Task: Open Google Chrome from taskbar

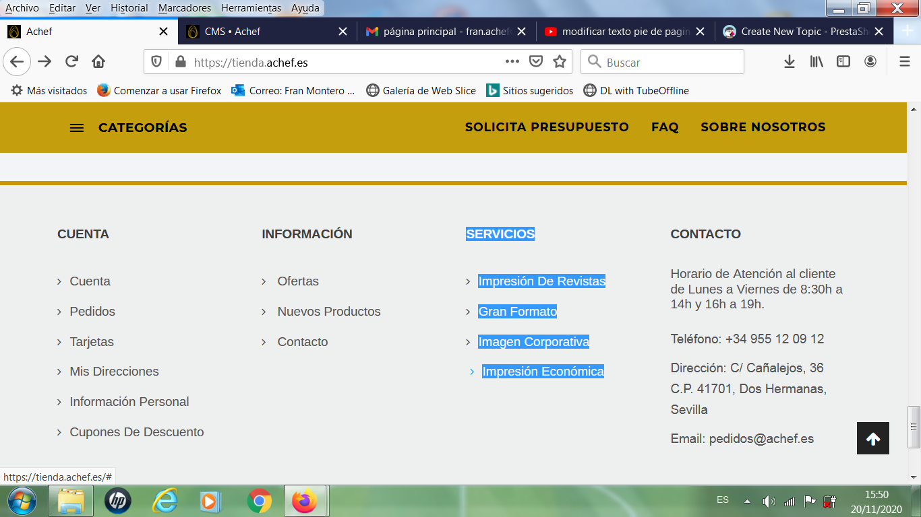Action: pos(259,502)
